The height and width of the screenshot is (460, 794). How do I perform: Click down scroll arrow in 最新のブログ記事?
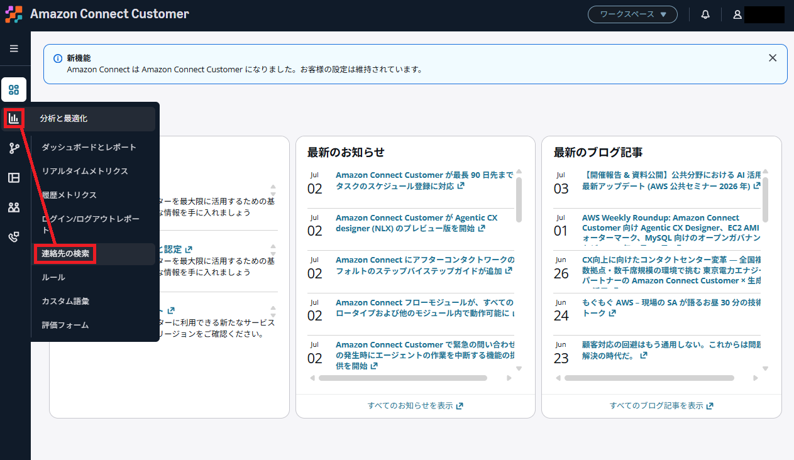[765, 368]
